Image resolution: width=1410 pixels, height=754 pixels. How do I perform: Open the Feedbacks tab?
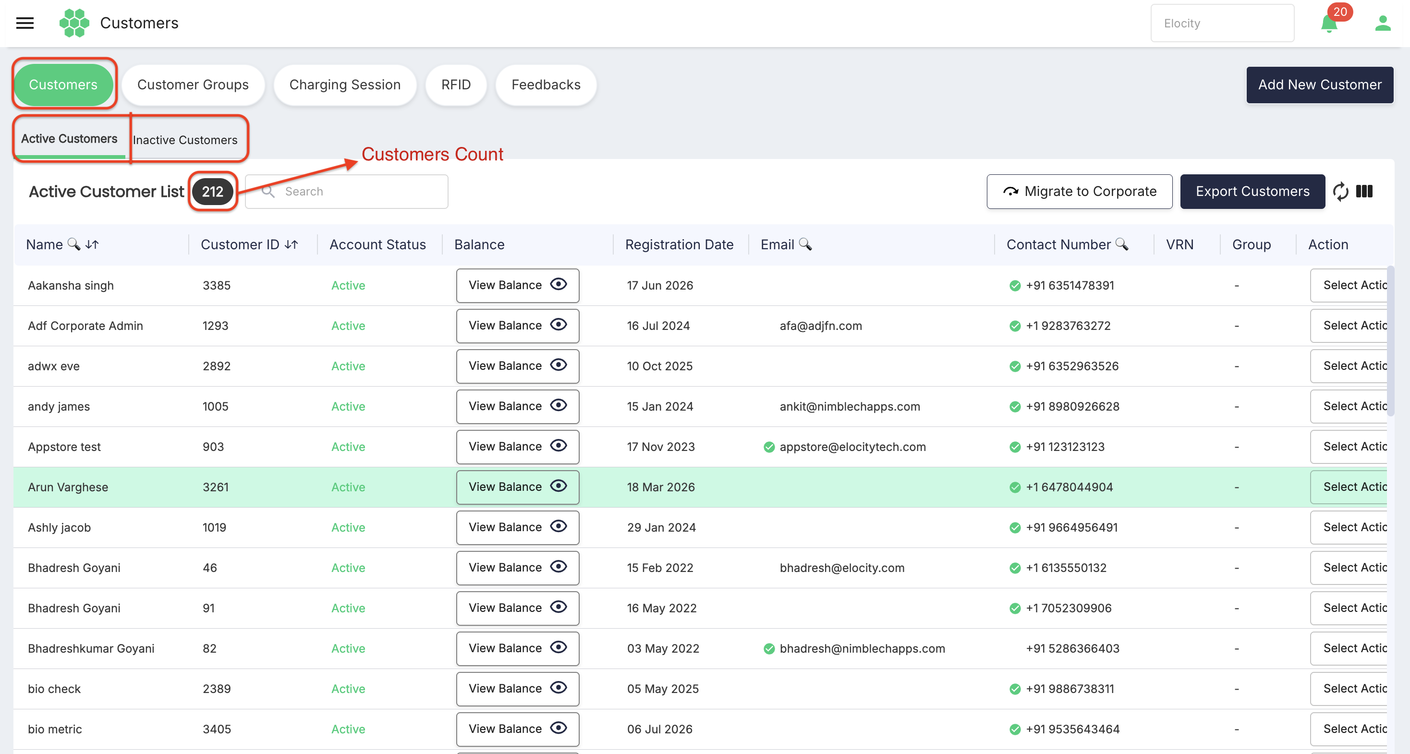[546, 85]
